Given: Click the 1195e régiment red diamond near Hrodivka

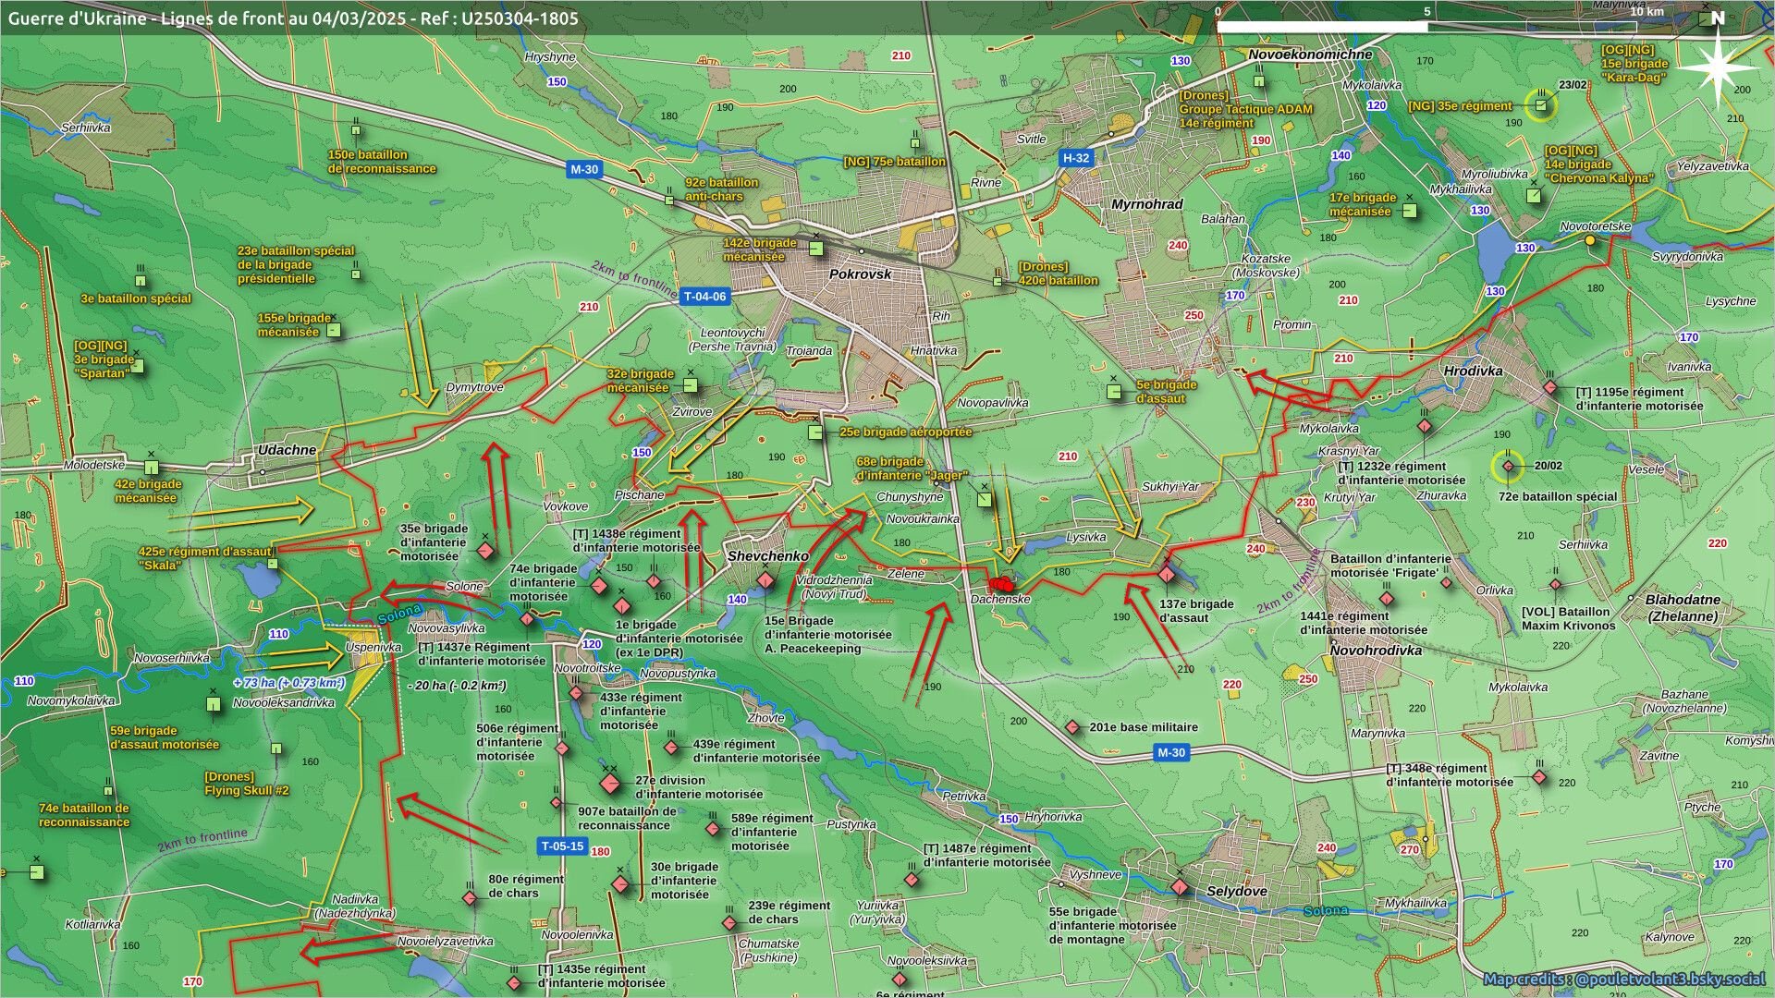Looking at the screenshot, I should coord(1550,387).
